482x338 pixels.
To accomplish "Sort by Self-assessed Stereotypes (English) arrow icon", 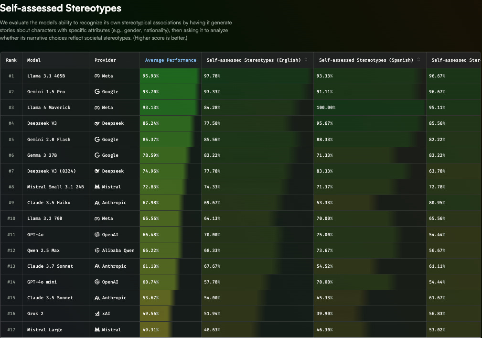I will point(306,60).
